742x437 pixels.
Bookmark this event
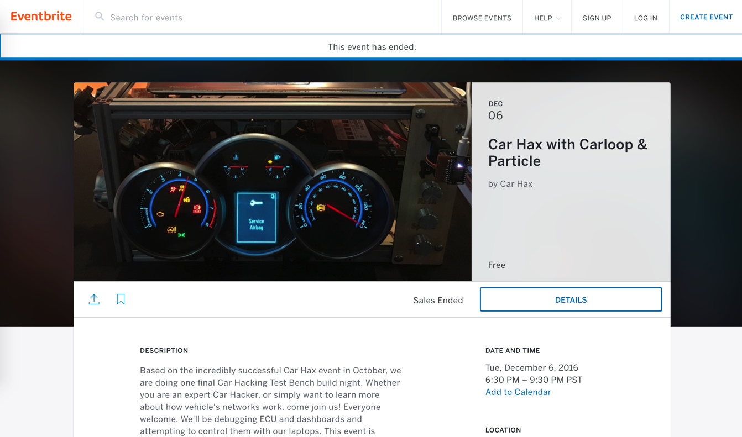(x=121, y=299)
